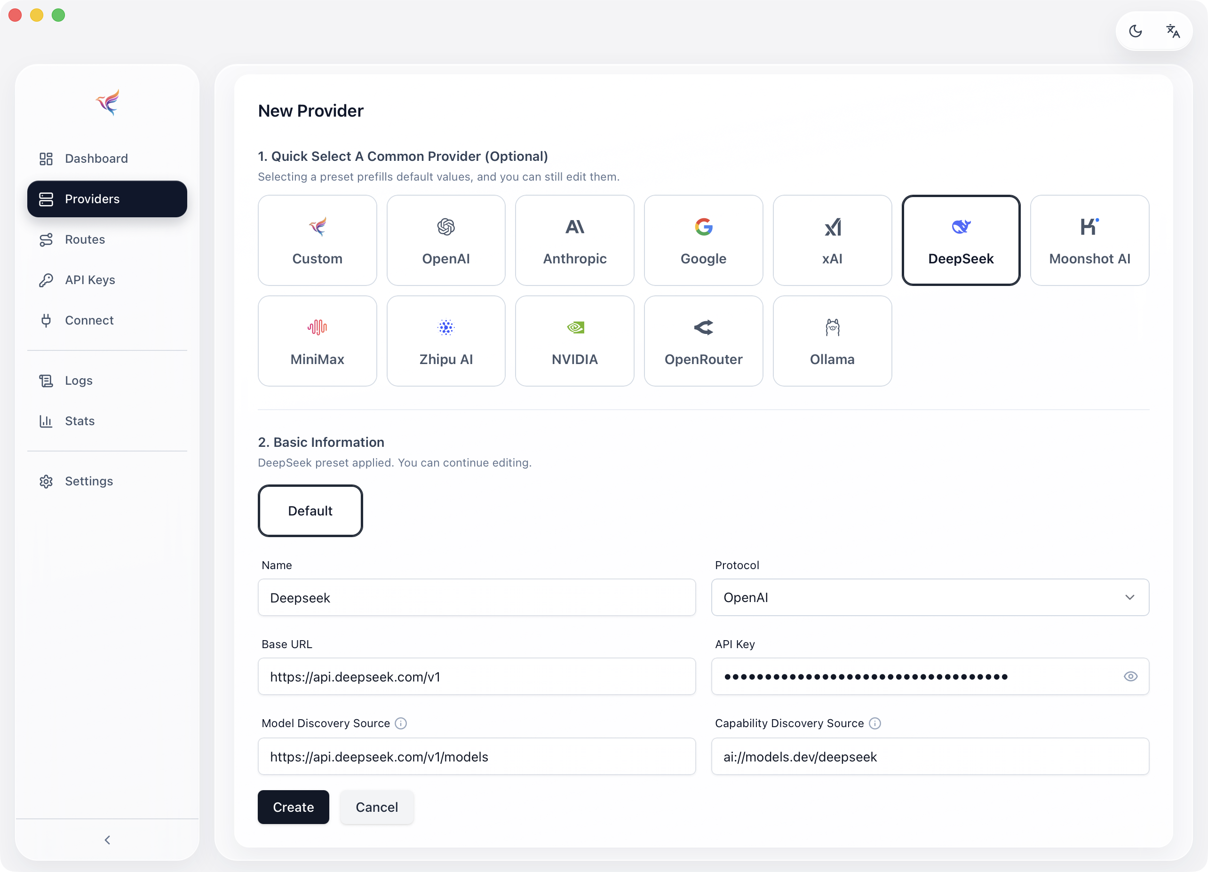Maximize window using green button
1208x872 pixels.
58,15
